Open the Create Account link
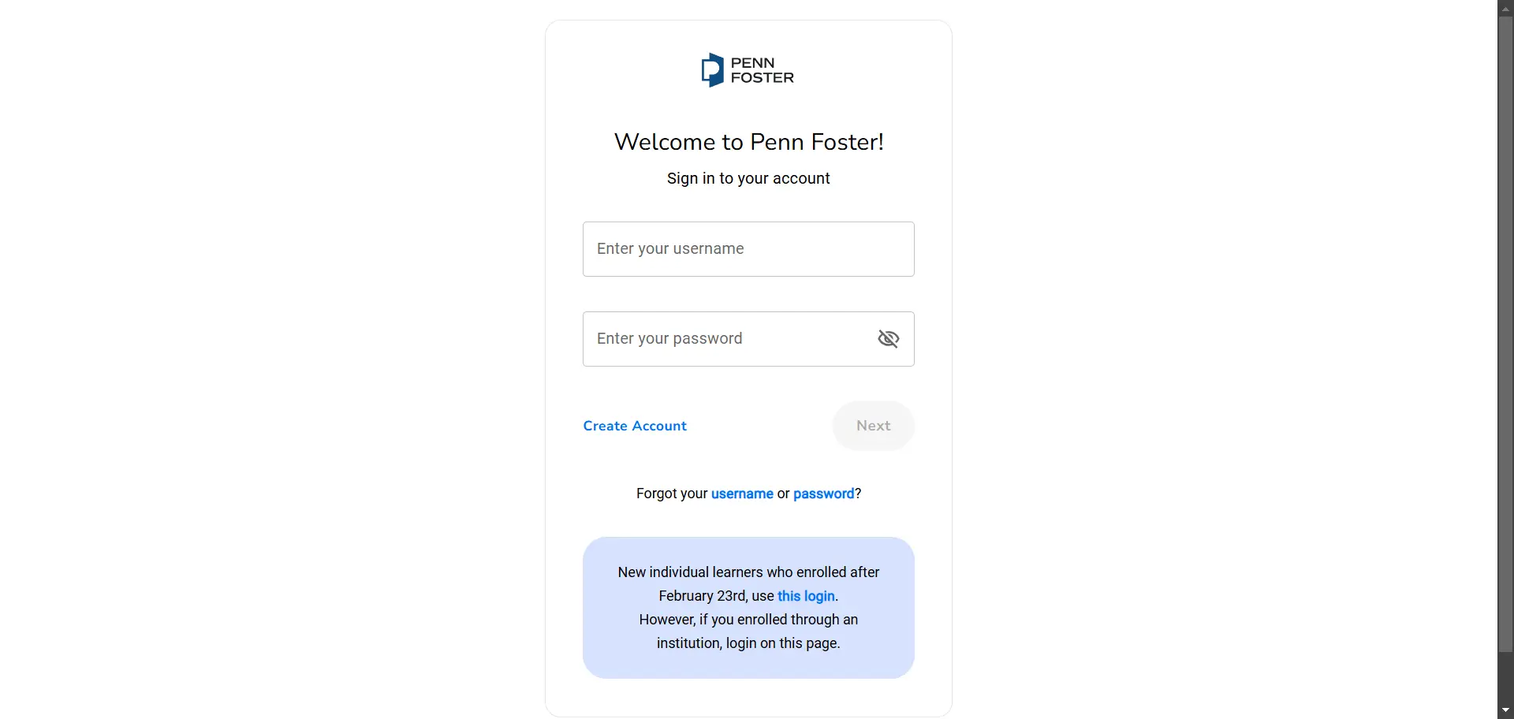This screenshot has height=719, width=1514. tap(635, 426)
